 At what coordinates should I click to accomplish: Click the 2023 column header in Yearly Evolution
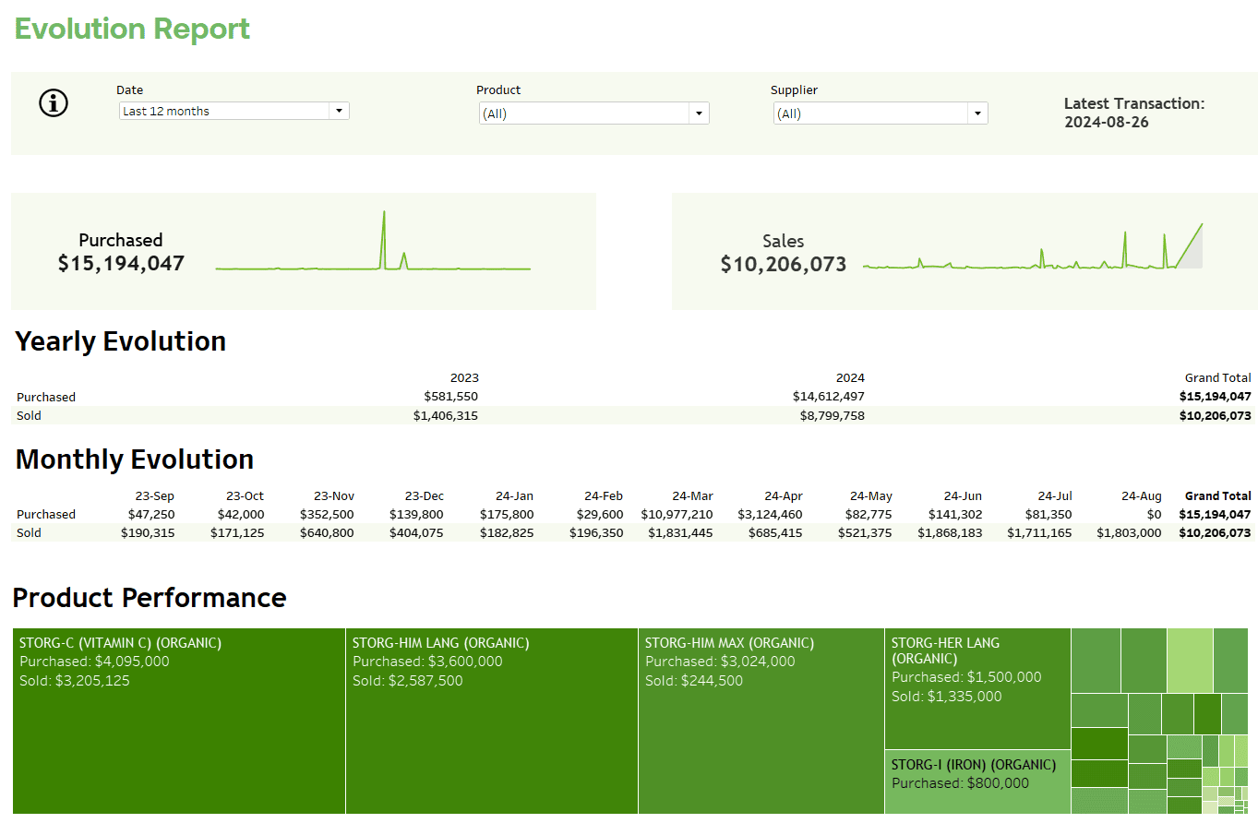[x=464, y=377]
